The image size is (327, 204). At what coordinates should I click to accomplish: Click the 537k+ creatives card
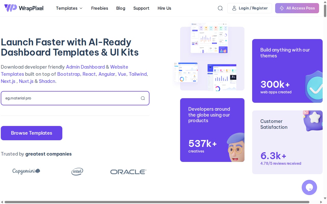(212, 130)
